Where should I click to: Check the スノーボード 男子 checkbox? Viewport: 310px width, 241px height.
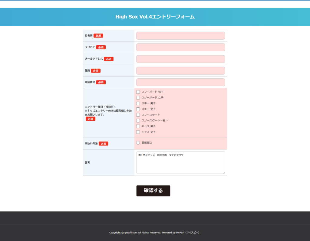[x=138, y=92]
